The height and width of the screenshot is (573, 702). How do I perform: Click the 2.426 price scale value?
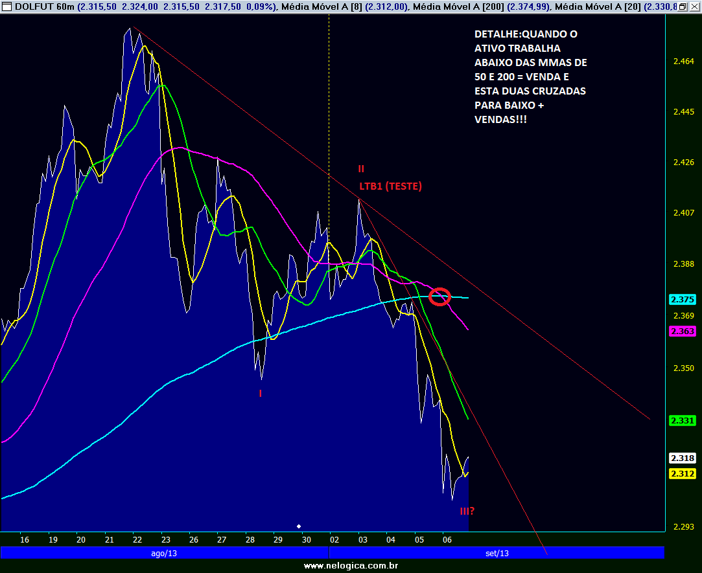tap(684, 162)
